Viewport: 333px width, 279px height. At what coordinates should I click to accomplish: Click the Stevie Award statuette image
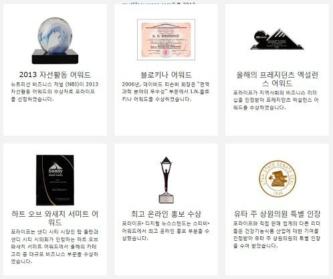(166, 180)
